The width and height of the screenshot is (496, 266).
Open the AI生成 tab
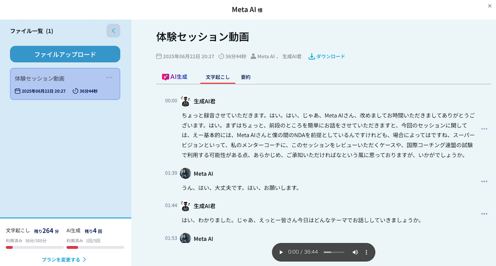[175, 77]
